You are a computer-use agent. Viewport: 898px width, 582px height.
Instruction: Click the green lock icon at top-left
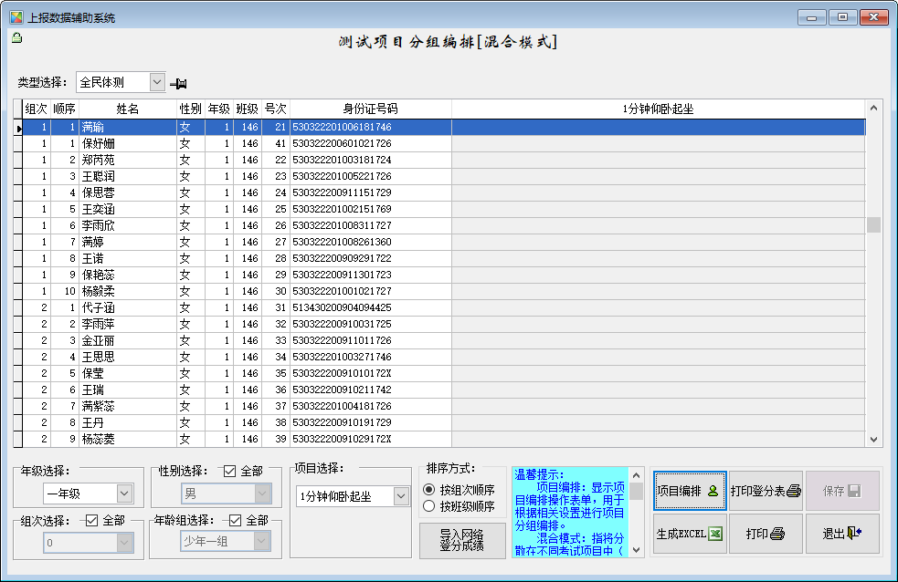pyautogui.click(x=16, y=37)
